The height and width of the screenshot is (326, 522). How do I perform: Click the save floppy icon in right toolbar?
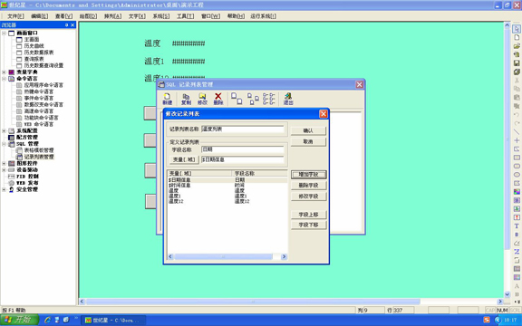click(x=517, y=63)
